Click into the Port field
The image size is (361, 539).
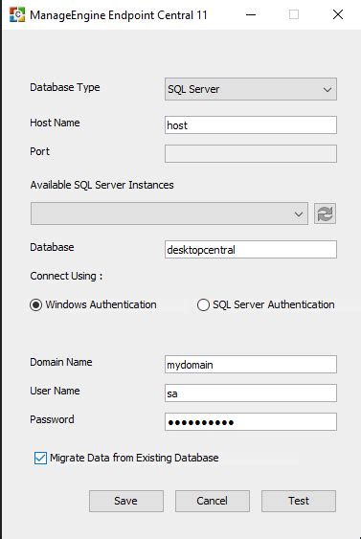[251, 153]
